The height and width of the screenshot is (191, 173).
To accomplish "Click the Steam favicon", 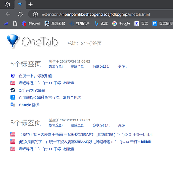I will point(13,90).
